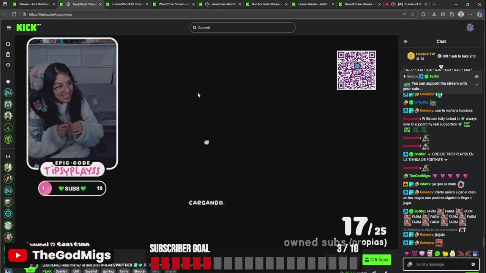Click the gaming tag under the stream title
This screenshot has width=486, height=273.
tap(108, 271)
